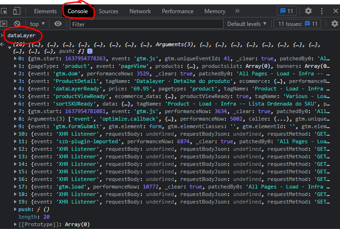The height and width of the screenshot is (229, 340).
Task: Open DevTools settings gear icon
Action: point(308,11)
